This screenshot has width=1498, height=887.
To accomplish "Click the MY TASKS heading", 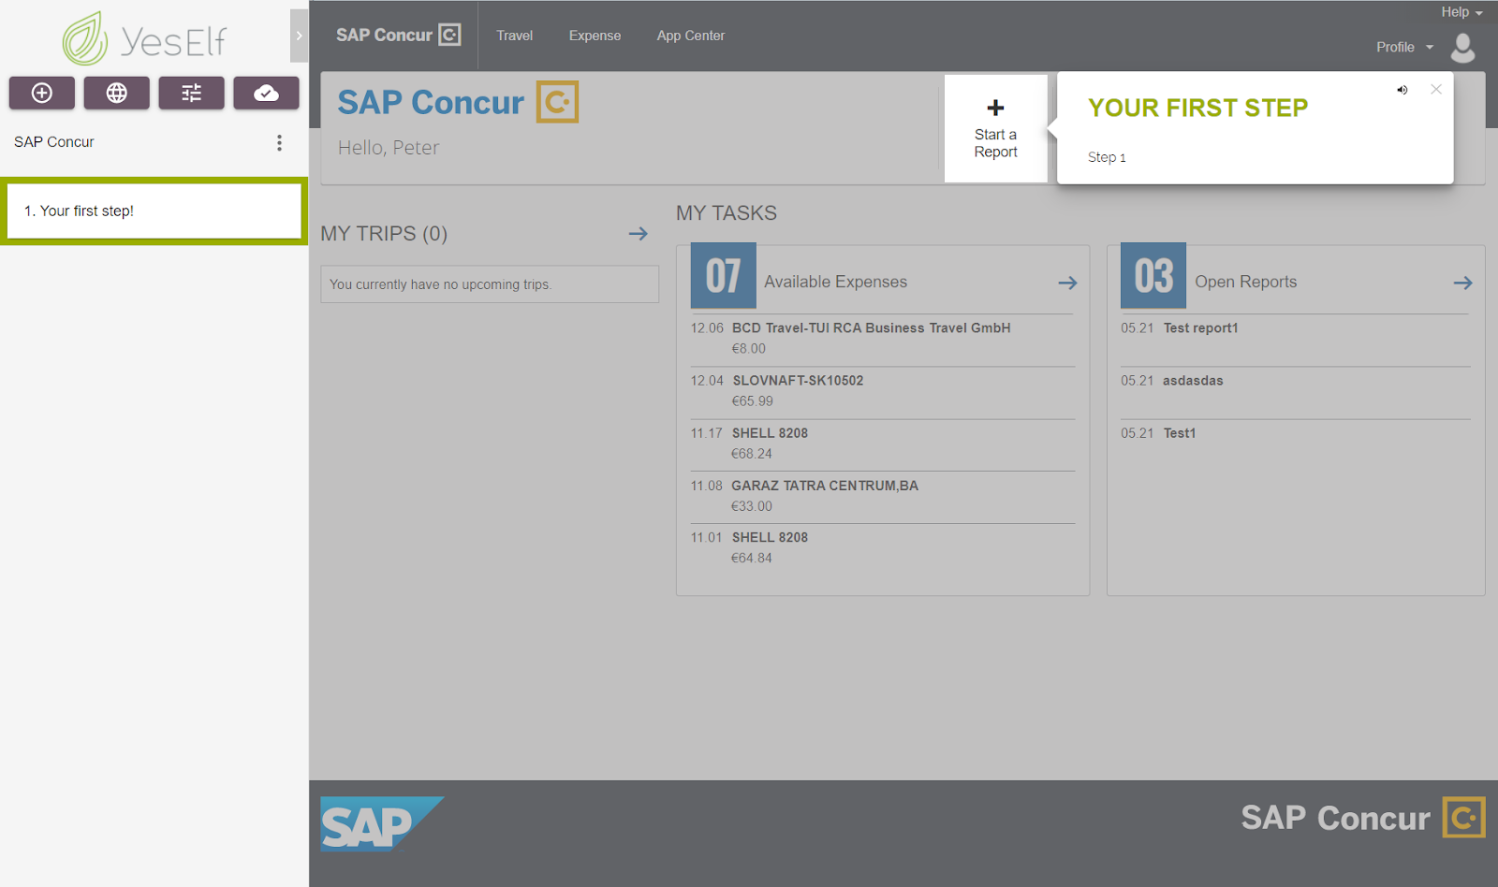I will point(727,213).
